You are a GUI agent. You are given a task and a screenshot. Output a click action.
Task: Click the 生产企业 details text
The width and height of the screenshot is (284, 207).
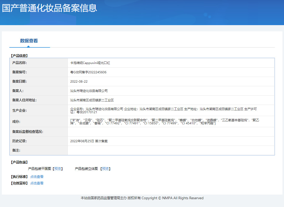(x=163, y=111)
